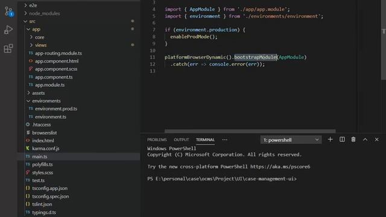Open the panel's more options ellipsis
The image size is (386, 217).
tap(224, 139)
